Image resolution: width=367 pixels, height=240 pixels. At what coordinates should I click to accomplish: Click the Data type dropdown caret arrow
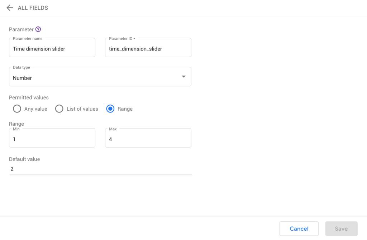(x=184, y=76)
